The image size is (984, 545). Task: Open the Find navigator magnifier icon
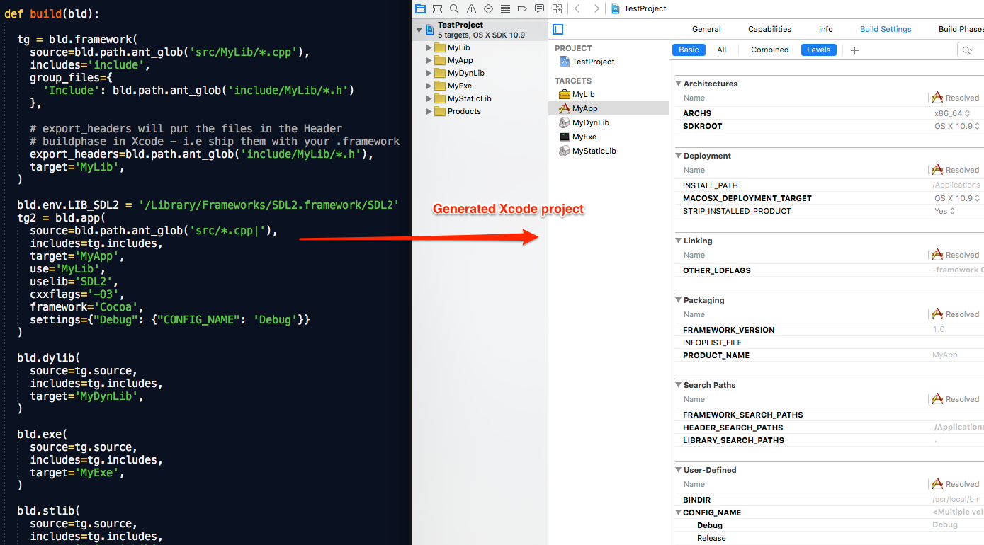454,8
